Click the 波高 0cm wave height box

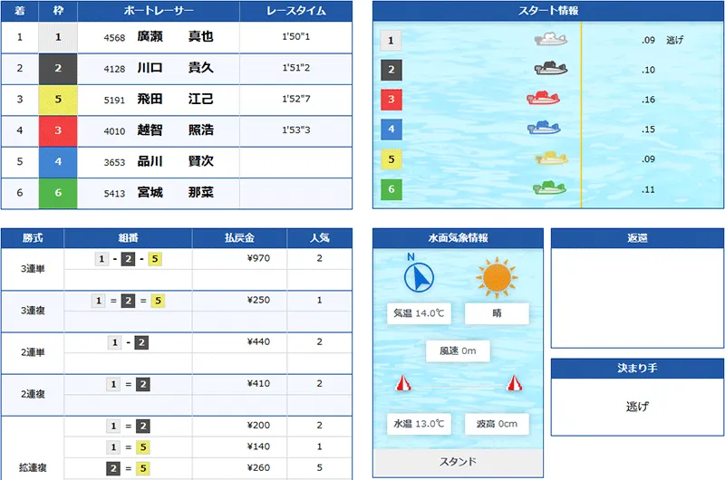(497, 424)
